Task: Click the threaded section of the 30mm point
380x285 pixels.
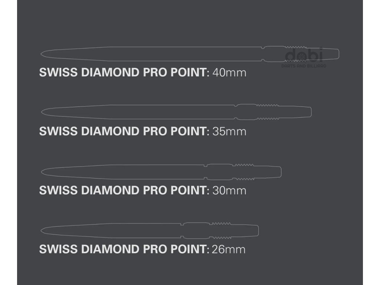Action: tap(243, 171)
